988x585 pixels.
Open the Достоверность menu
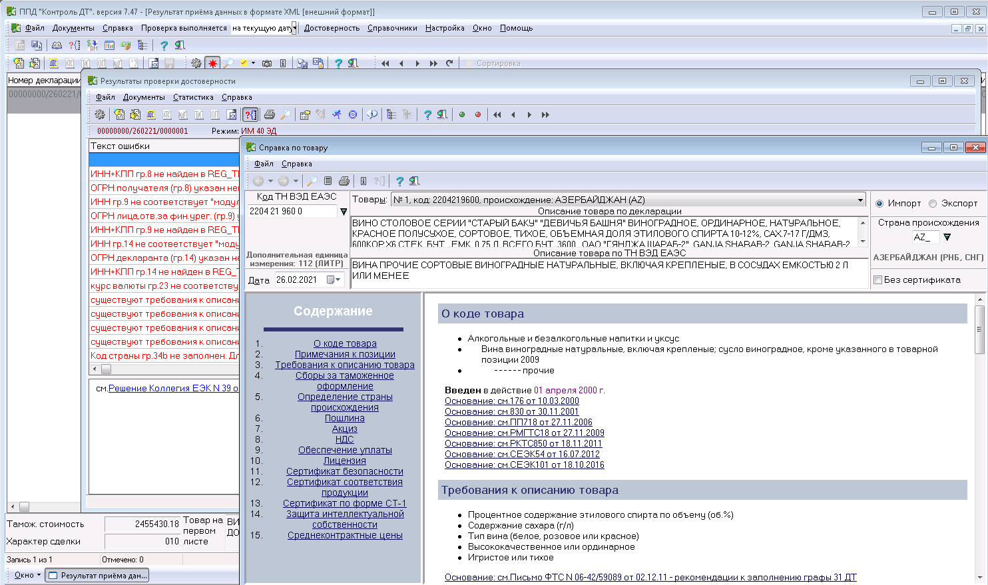[332, 28]
